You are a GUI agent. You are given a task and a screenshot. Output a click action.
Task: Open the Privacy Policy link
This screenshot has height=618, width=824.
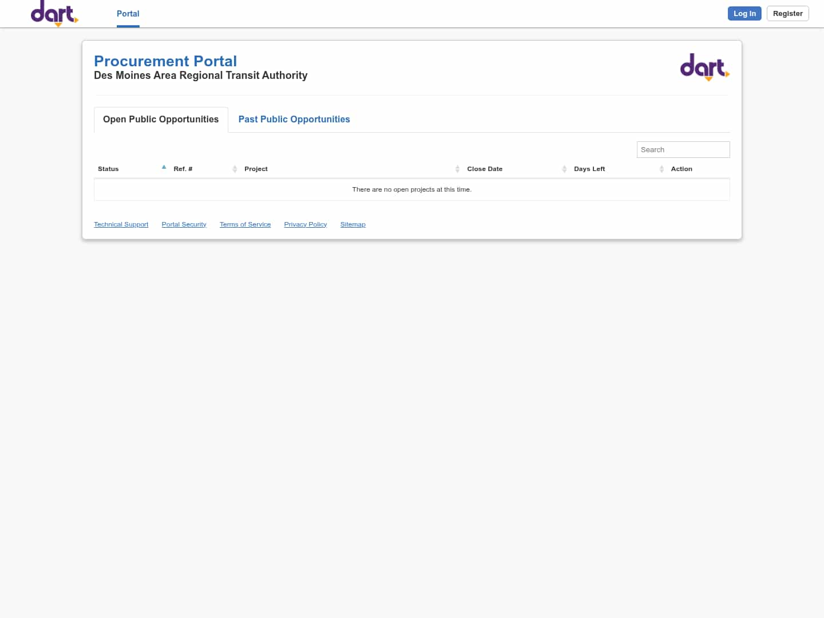coord(305,224)
